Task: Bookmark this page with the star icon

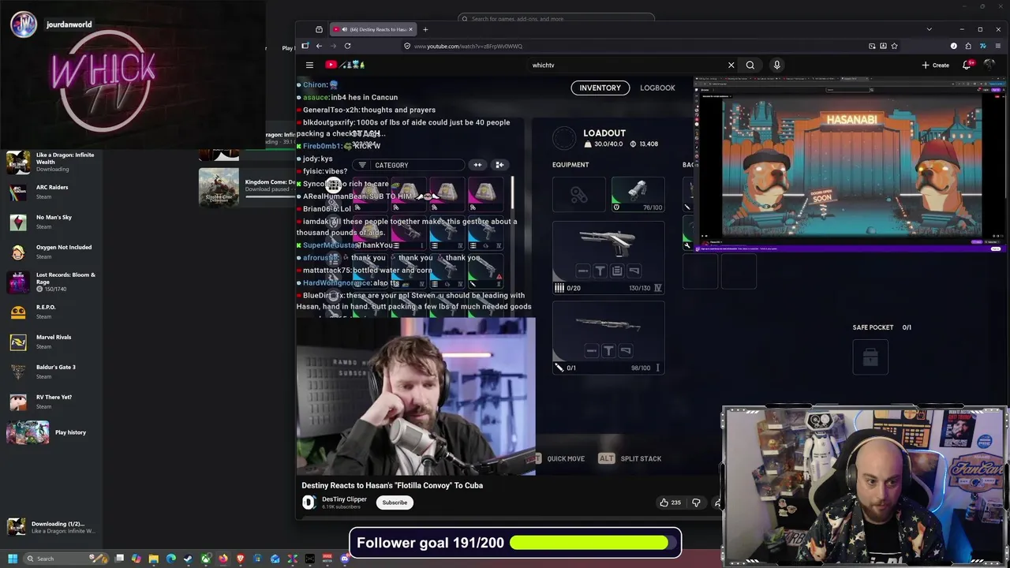Action: pyautogui.click(x=894, y=46)
